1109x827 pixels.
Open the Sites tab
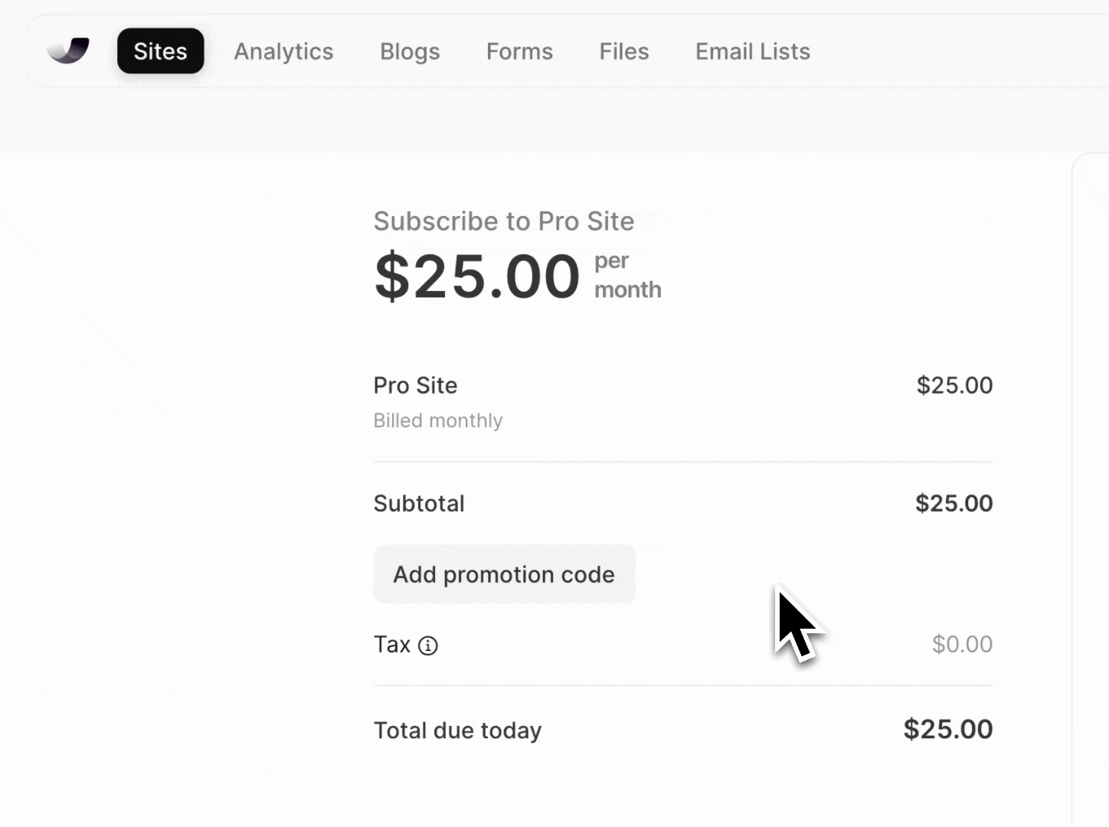160,51
